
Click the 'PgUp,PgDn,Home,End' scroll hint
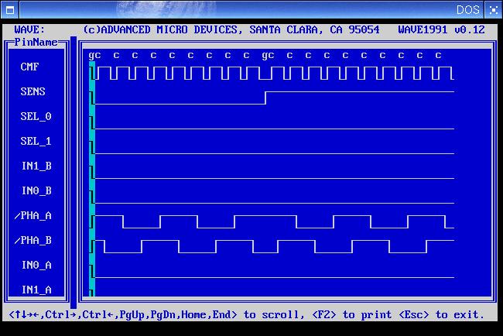pos(175,314)
